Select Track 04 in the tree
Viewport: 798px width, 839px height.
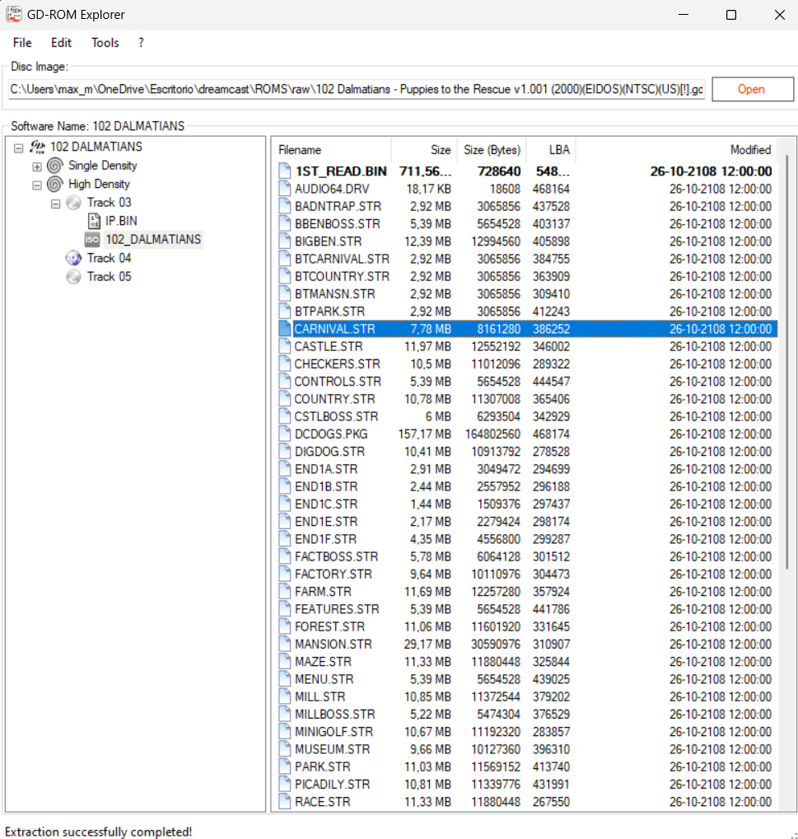[109, 259]
